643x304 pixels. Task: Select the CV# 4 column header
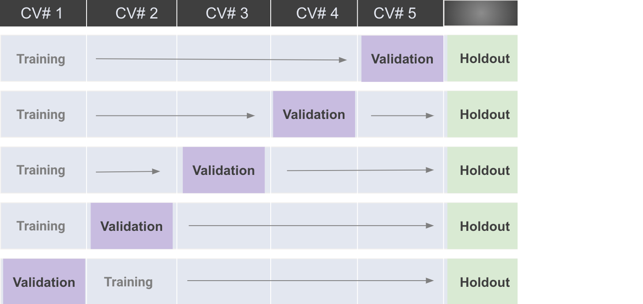(x=317, y=13)
